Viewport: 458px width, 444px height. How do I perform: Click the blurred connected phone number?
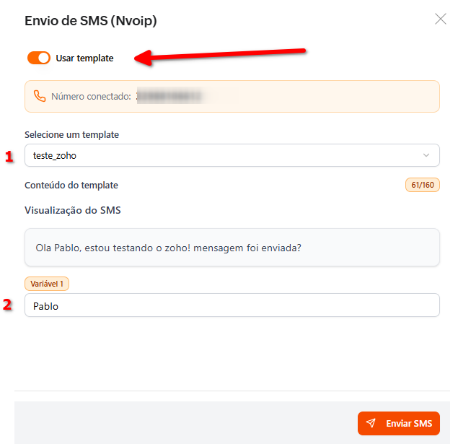click(x=170, y=96)
